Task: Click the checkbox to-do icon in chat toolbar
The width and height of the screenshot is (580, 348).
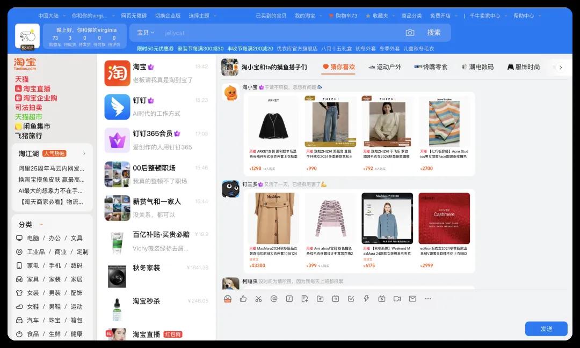Action: click(351, 299)
